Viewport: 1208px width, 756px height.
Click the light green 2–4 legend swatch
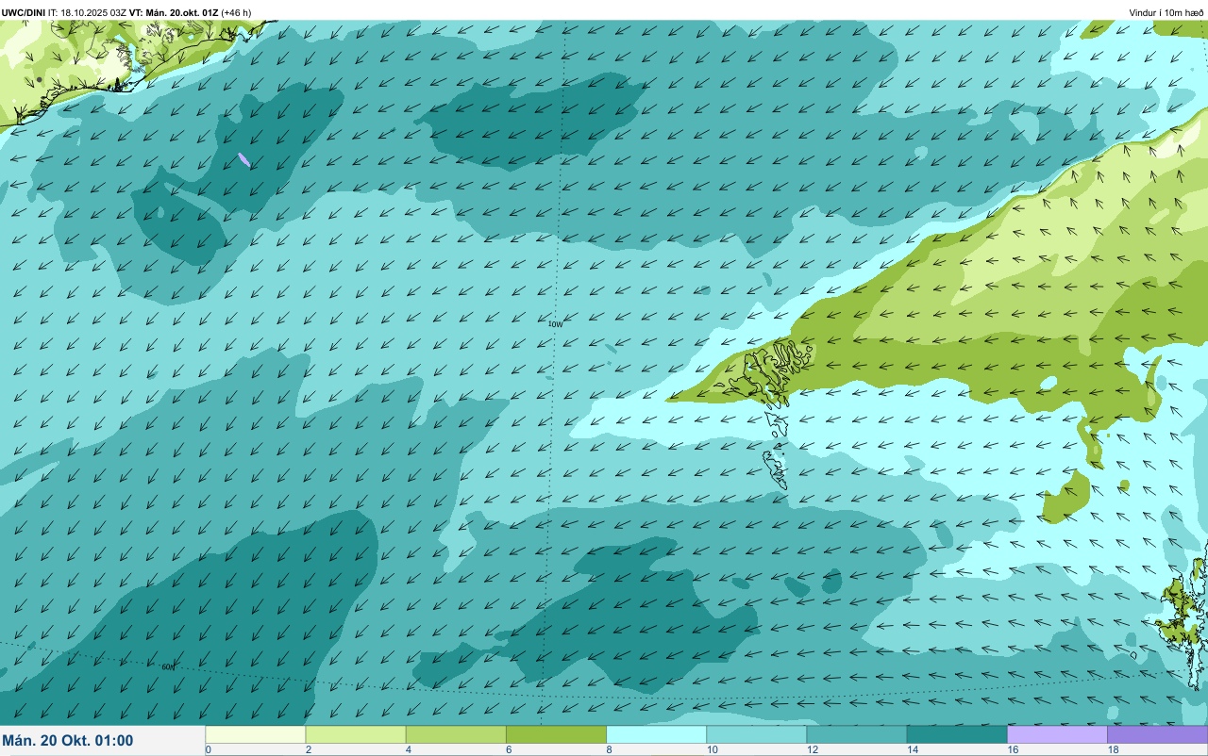click(356, 733)
